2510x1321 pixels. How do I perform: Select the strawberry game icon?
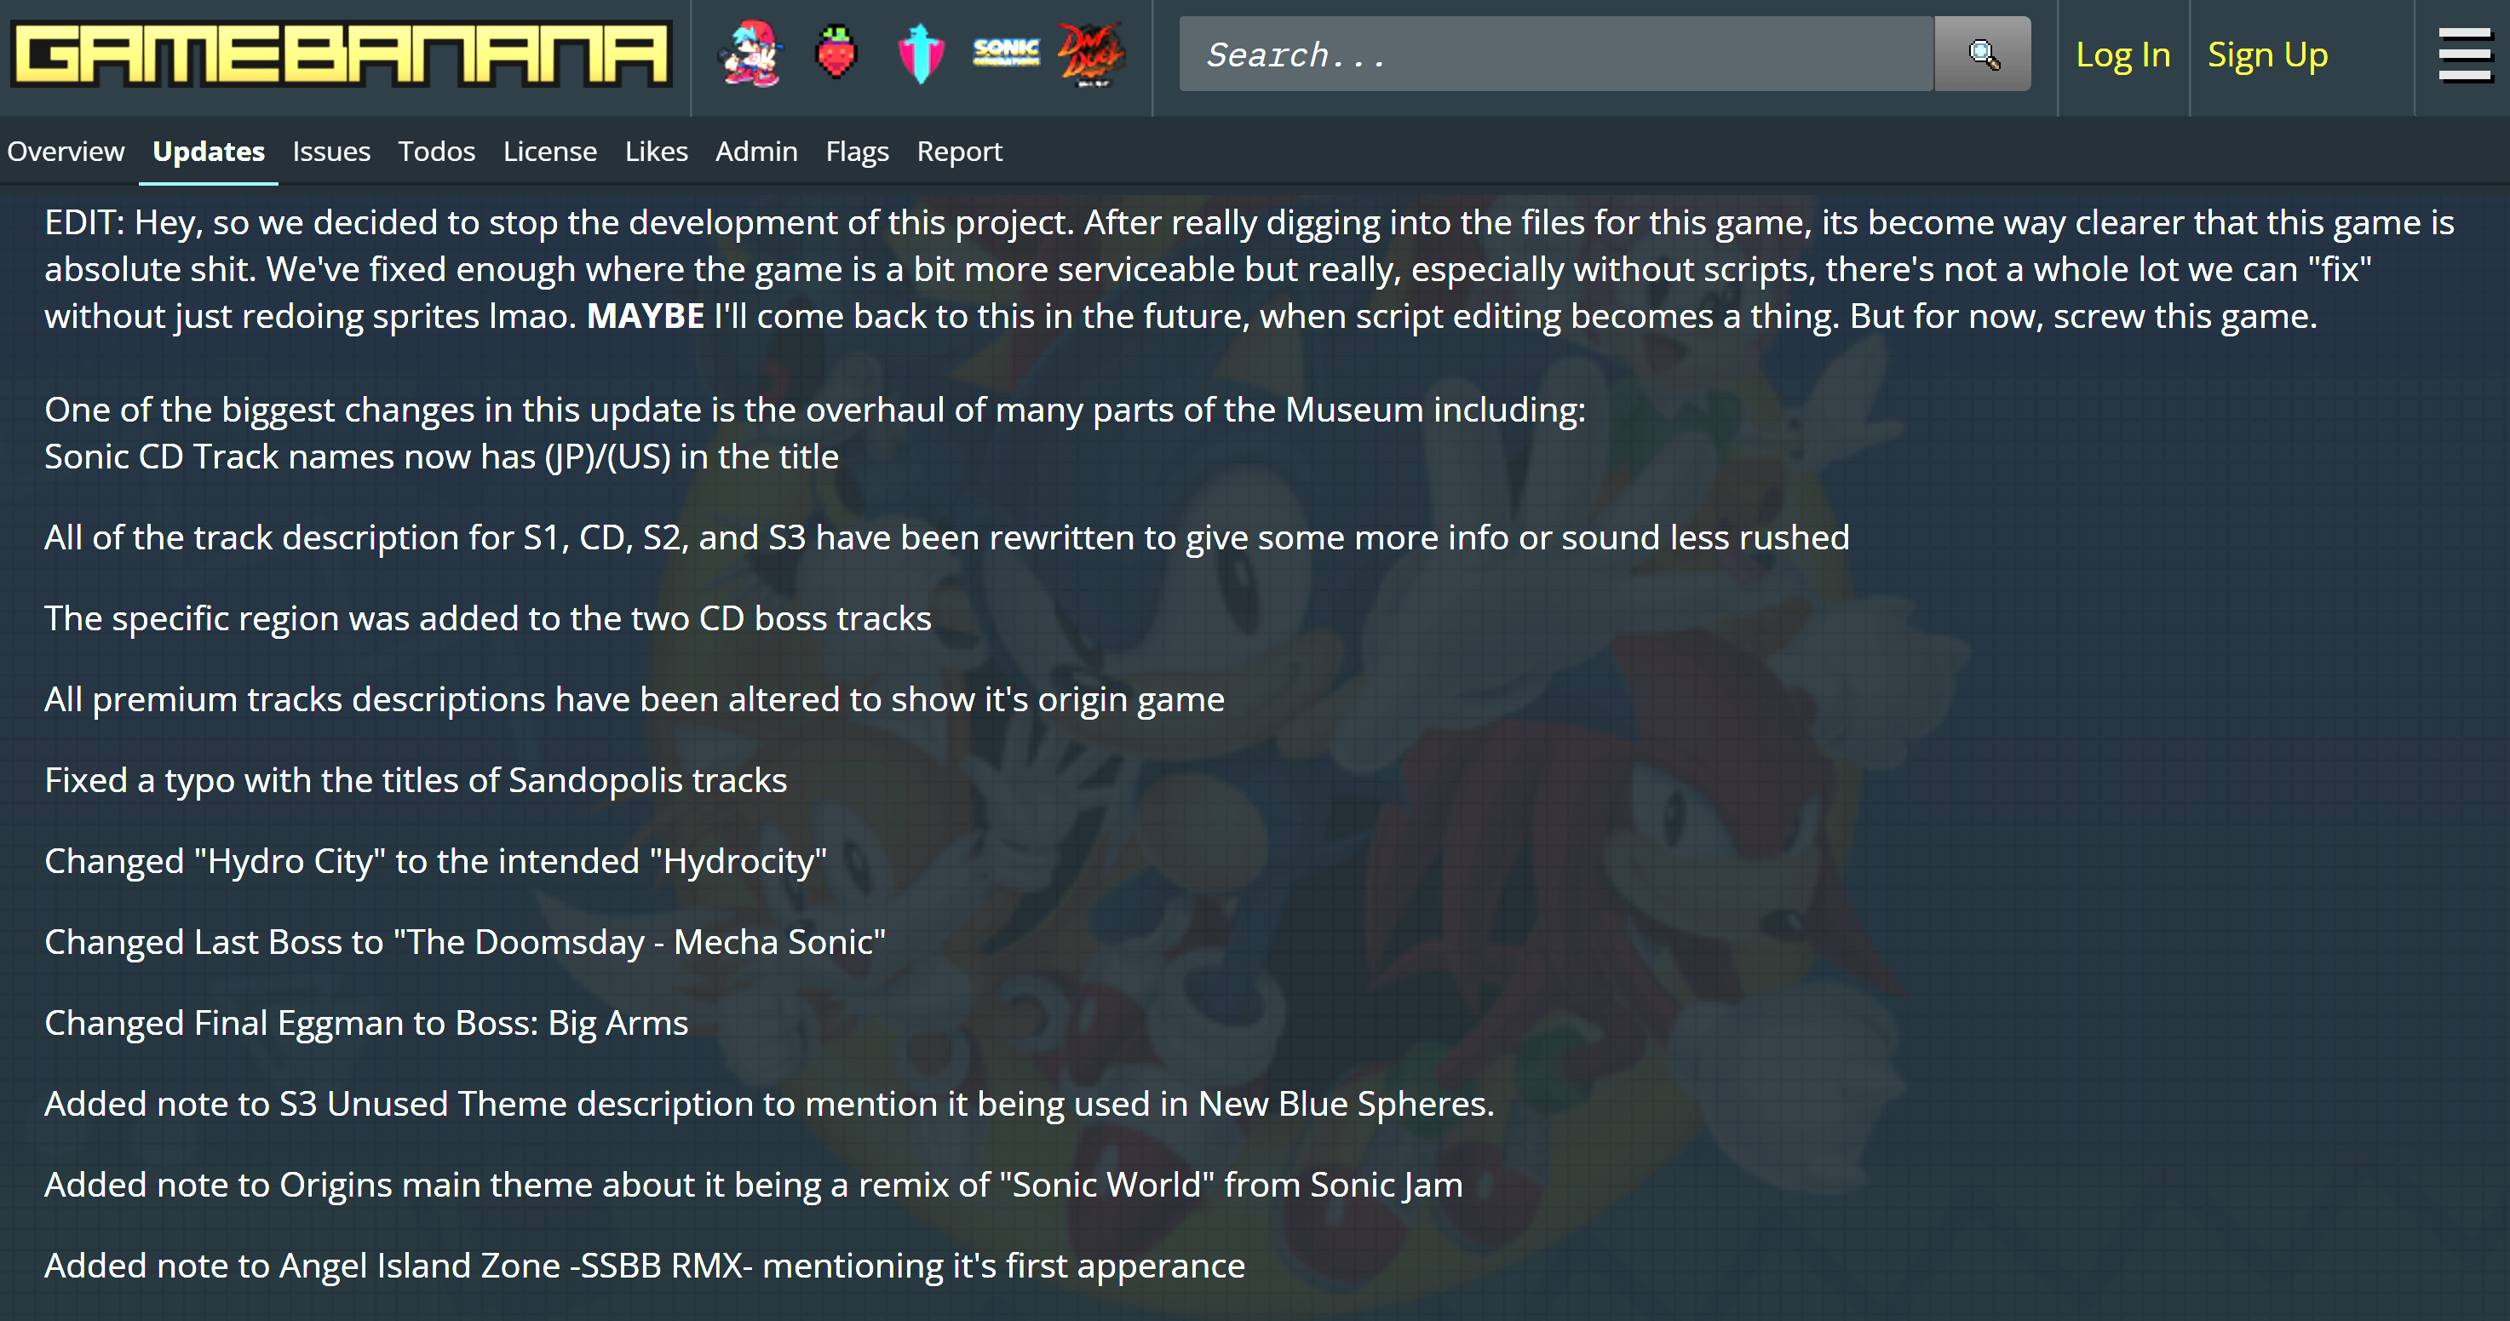coord(833,53)
